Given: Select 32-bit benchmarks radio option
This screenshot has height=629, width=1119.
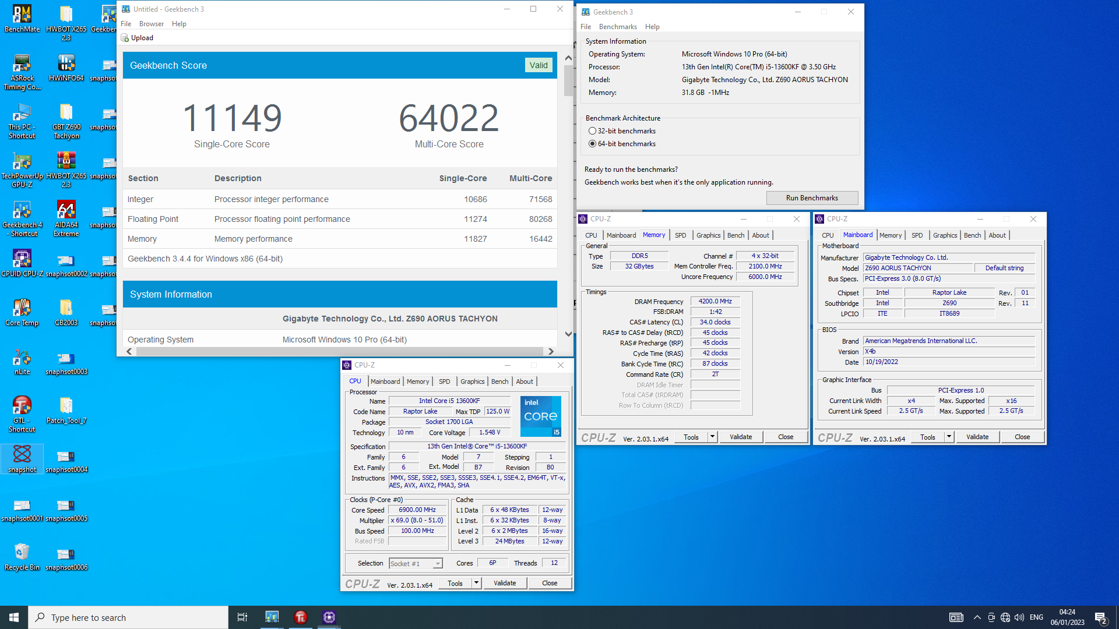Looking at the screenshot, I should (x=593, y=131).
